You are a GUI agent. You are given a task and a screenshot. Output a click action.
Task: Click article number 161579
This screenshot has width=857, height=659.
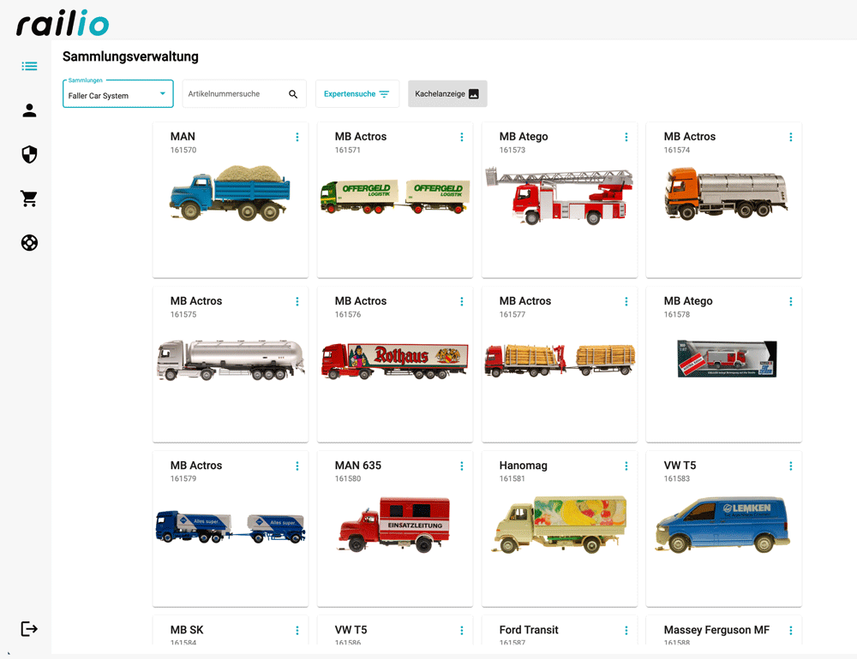click(183, 478)
